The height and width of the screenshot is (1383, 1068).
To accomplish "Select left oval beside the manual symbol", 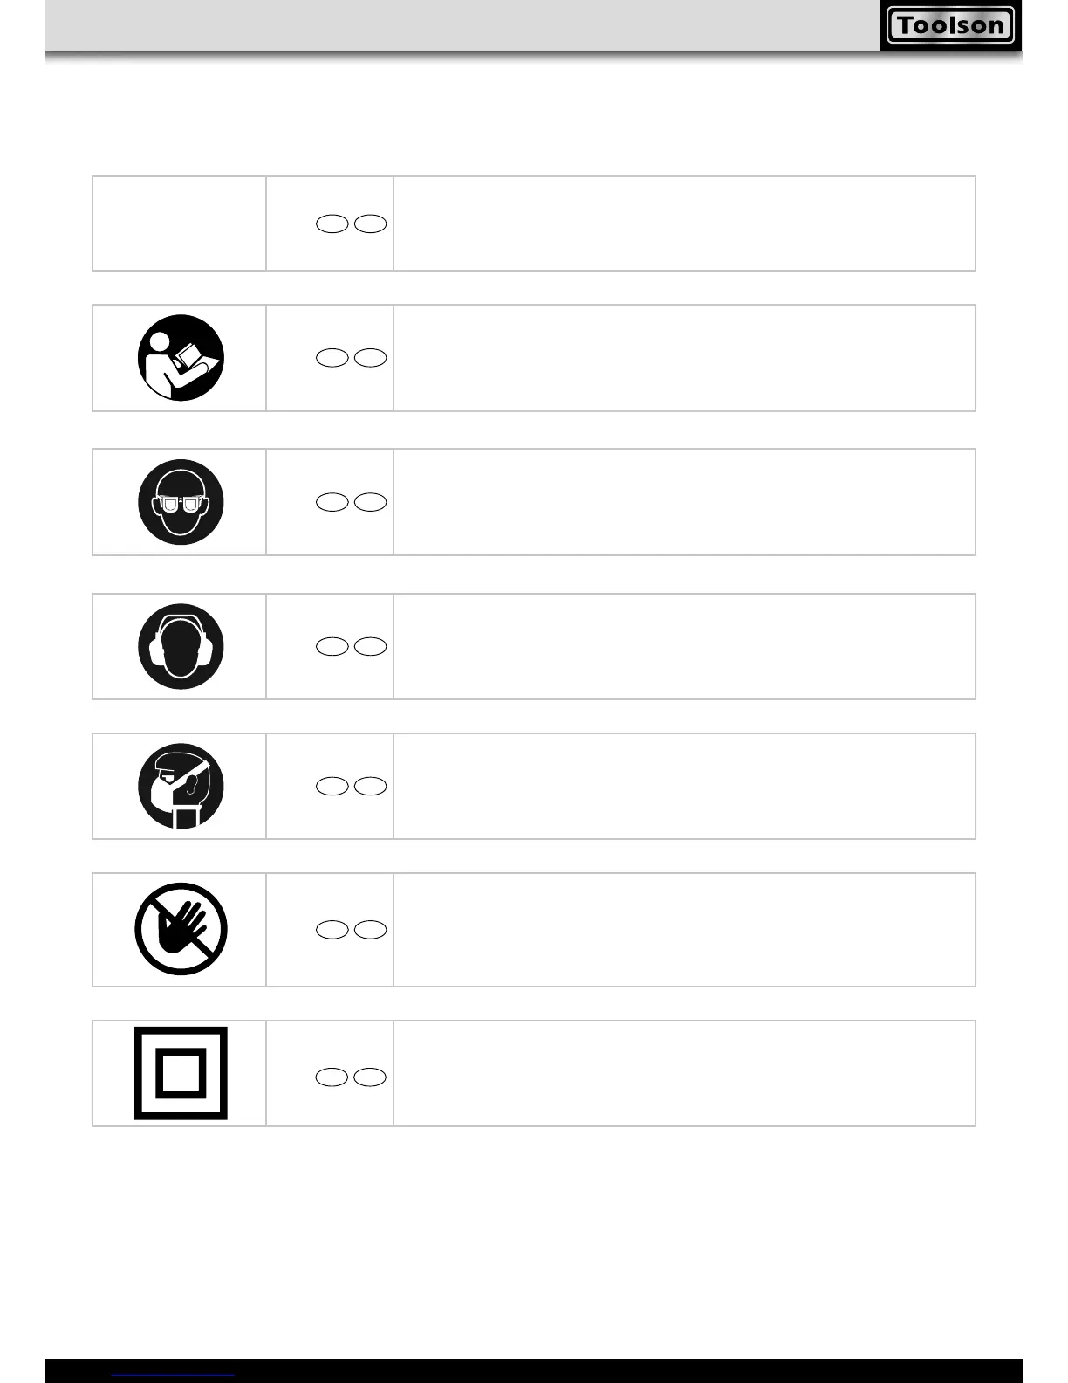I will coord(332,358).
